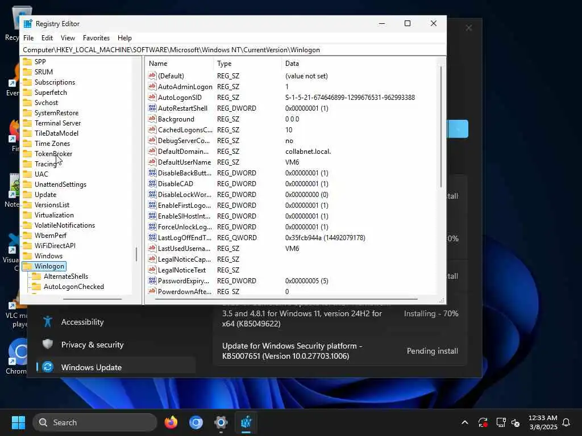Viewport: 582px width, 436px height.
Task: Click the Svchost folder icon
Action: [27, 103]
